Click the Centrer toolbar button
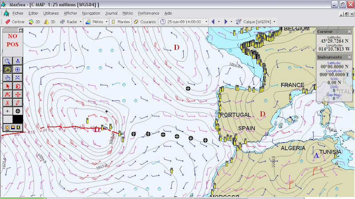 15,21
